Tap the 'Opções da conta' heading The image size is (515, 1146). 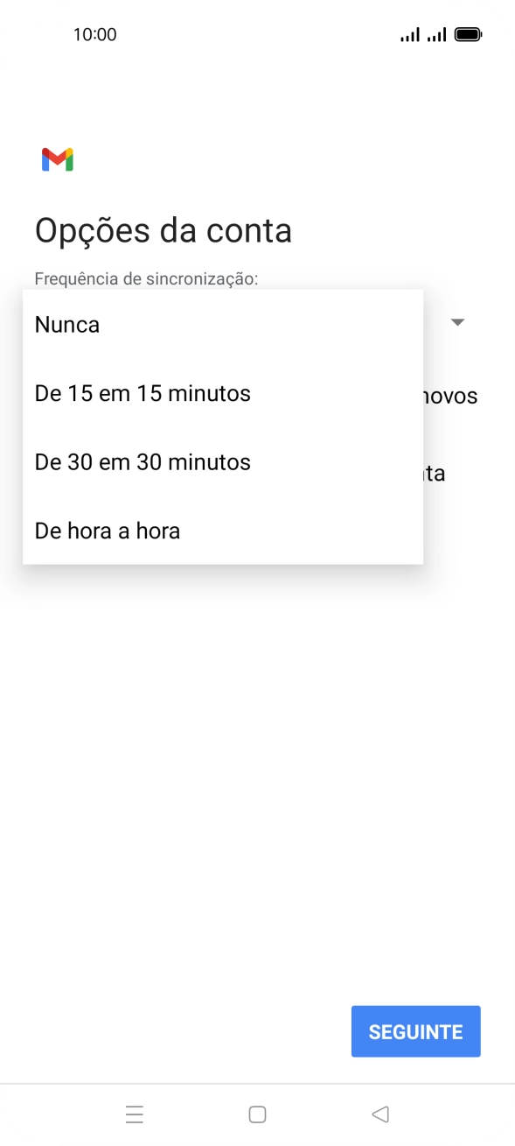164,229
